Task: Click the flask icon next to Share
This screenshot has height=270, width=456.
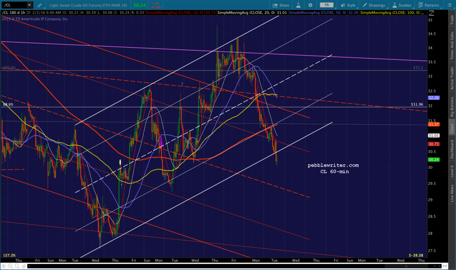Action: pos(298,5)
